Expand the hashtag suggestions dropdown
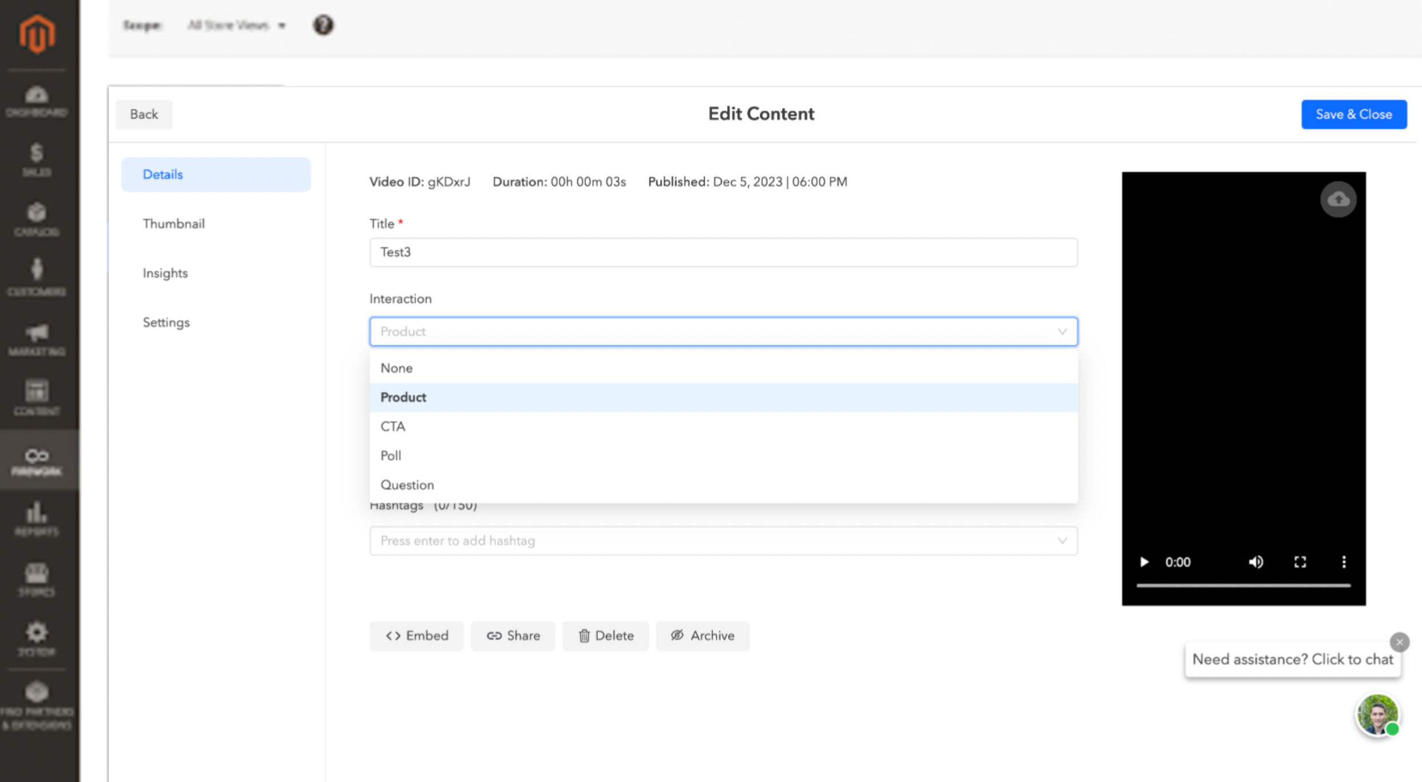This screenshot has width=1422, height=782. point(1062,540)
